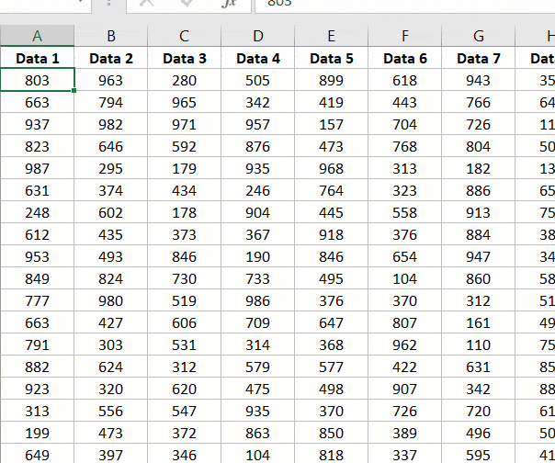Select the cell with value 987
Viewport: 555px width, 463px height.
37,168
